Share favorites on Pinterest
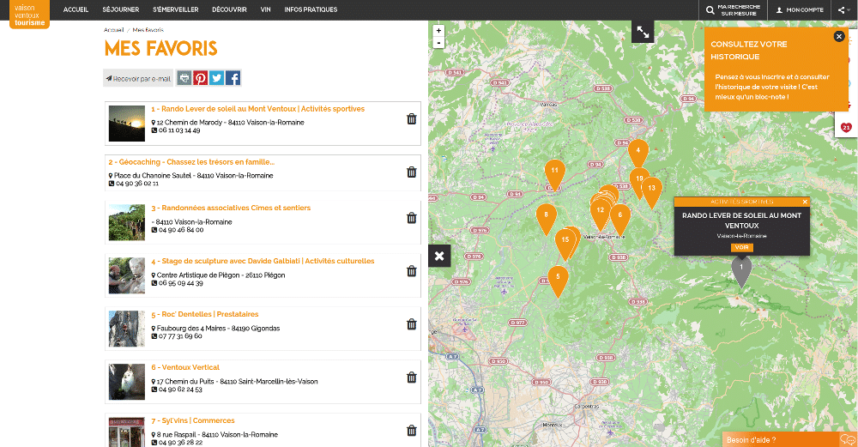Viewport: 858px width, 447px height. (x=200, y=78)
